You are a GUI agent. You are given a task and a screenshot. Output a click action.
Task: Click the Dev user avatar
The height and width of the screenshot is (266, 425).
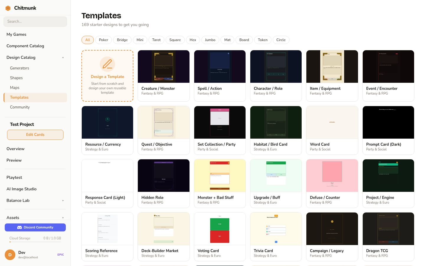10,255
